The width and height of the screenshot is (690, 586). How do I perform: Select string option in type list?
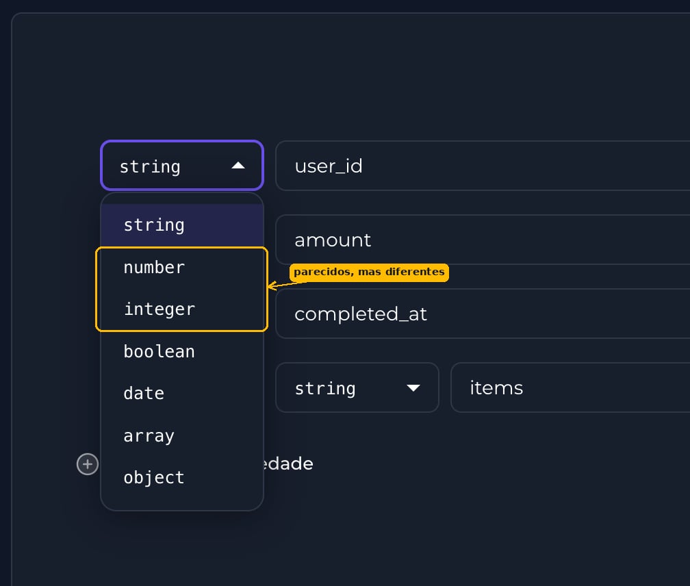pos(182,225)
